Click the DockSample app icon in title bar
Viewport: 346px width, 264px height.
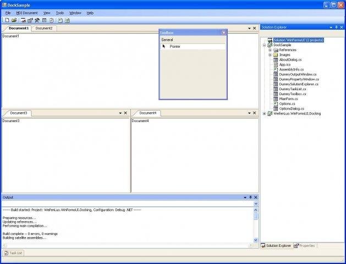4,5
